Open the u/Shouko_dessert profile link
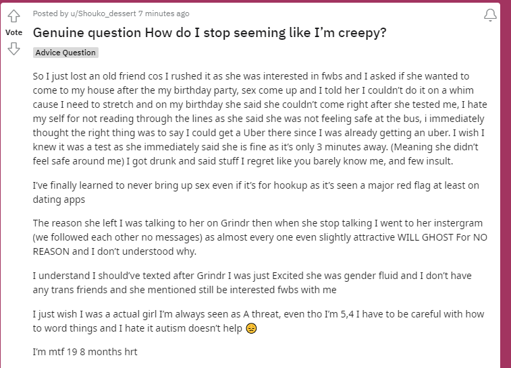 (x=103, y=13)
